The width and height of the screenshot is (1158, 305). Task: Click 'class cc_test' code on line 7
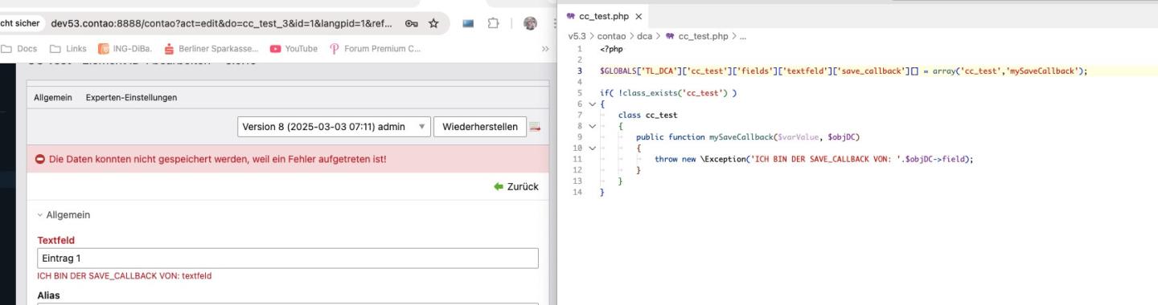(x=647, y=115)
